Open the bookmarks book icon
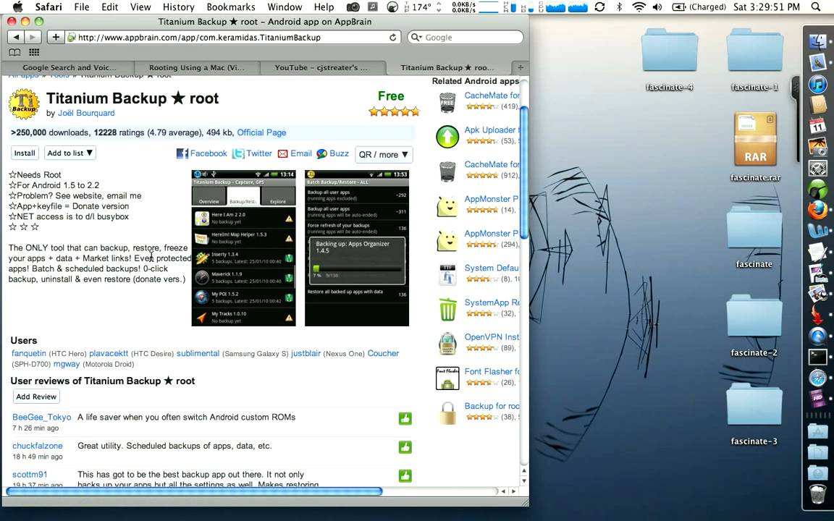834x521 pixels. click(15, 52)
